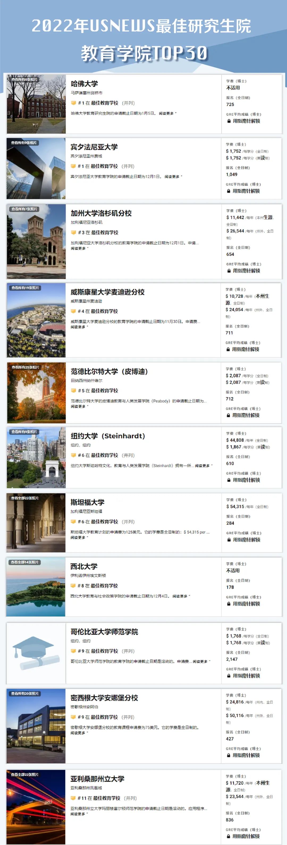Click the ranking badge icon beside #4 Wisconsin
The width and height of the screenshot is (287, 845).
(x=73, y=311)
